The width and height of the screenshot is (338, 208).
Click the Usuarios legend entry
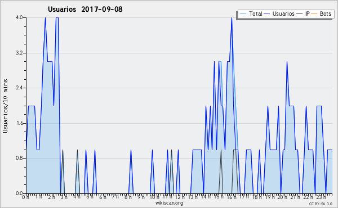[279, 13]
